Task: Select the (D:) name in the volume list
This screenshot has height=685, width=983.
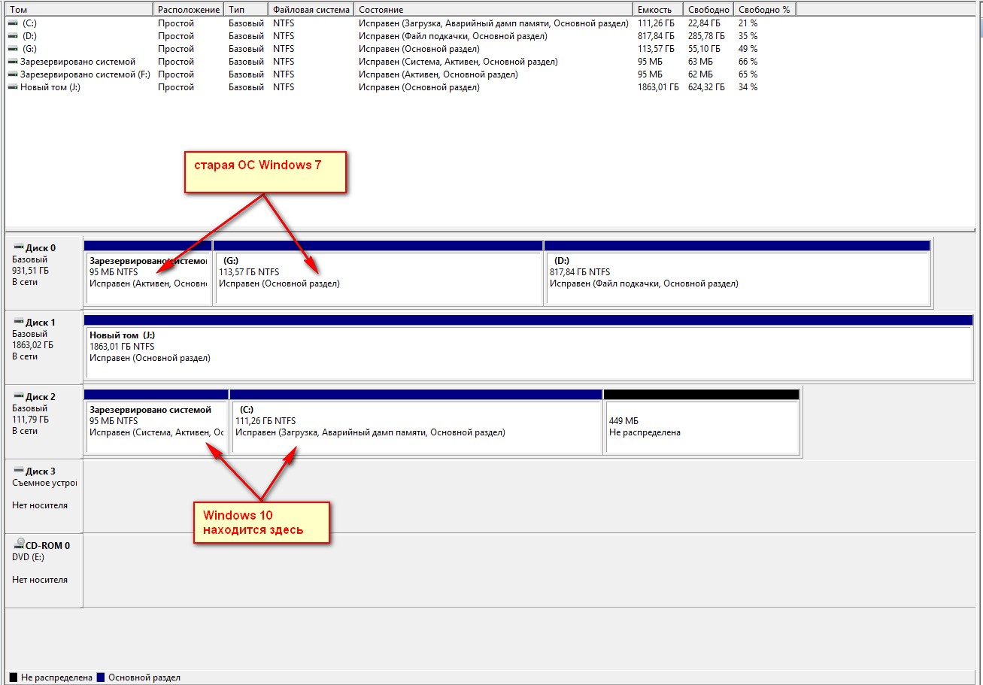Action: click(x=29, y=36)
